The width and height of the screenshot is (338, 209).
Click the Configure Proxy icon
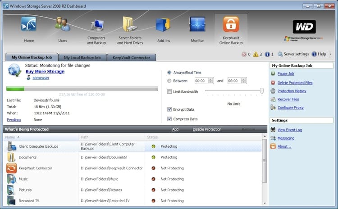click(x=273, y=107)
